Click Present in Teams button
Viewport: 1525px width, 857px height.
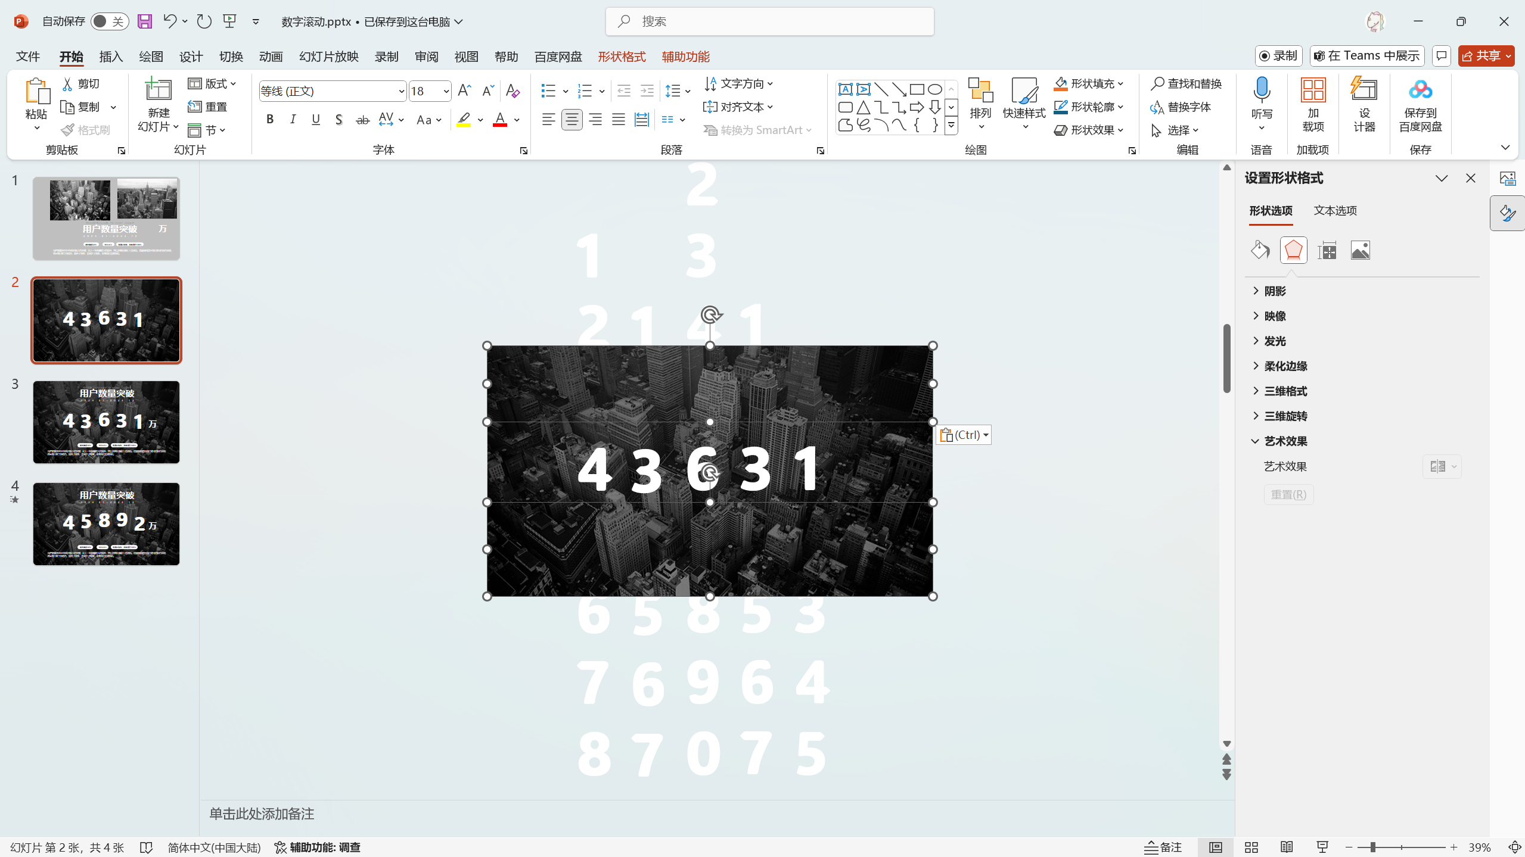tap(1366, 56)
